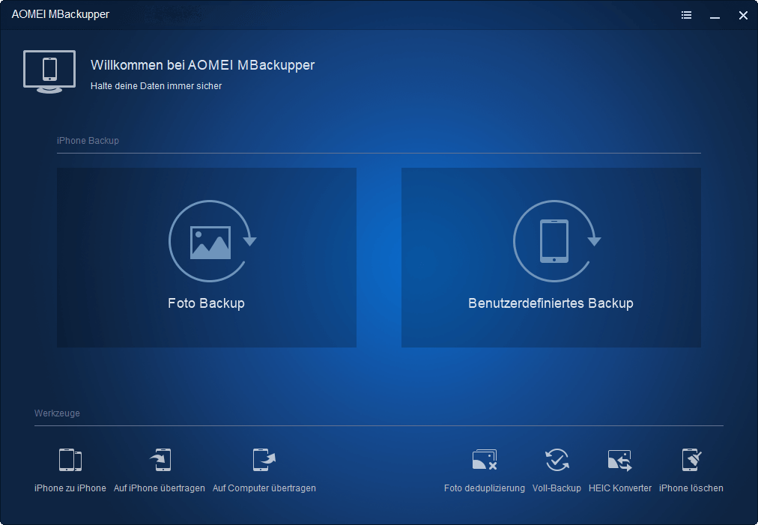The width and height of the screenshot is (758, 525).
Task: Click the Foto Backup circular photo icon
Action: (x=212, y=240)
